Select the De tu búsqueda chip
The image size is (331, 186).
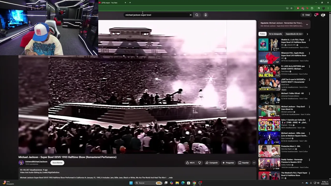coord(275,34)
